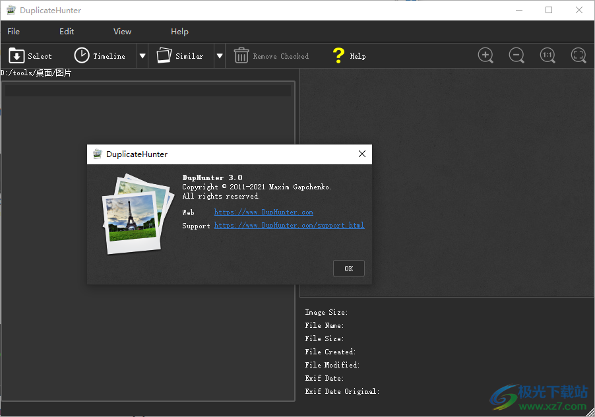This screenshot has width=595, height=417.
Task: Click the Polaroid photos logo in dialog
Action: (137, 214)
